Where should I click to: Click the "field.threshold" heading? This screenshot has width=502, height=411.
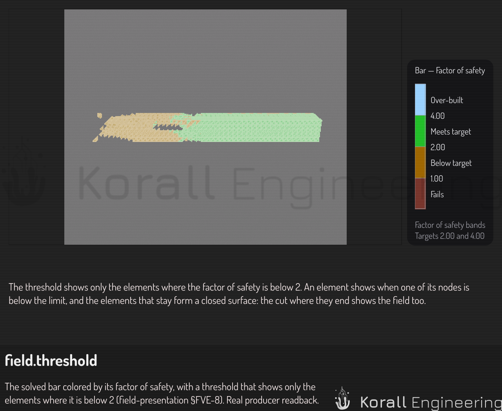pos(51,360)
